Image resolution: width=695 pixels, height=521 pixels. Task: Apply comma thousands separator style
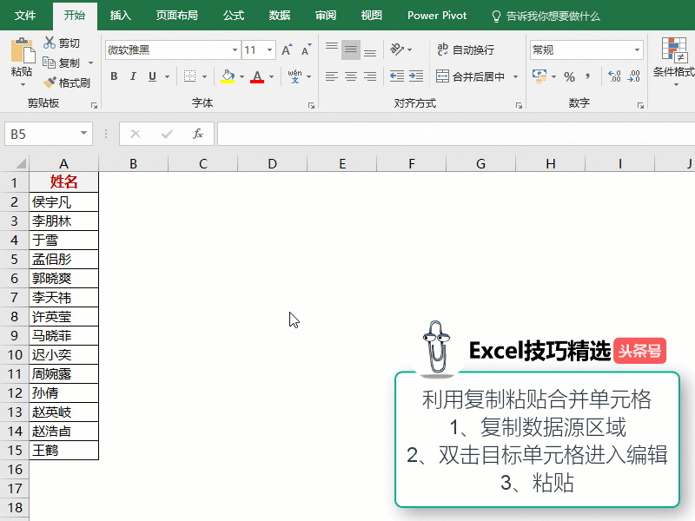588,76
